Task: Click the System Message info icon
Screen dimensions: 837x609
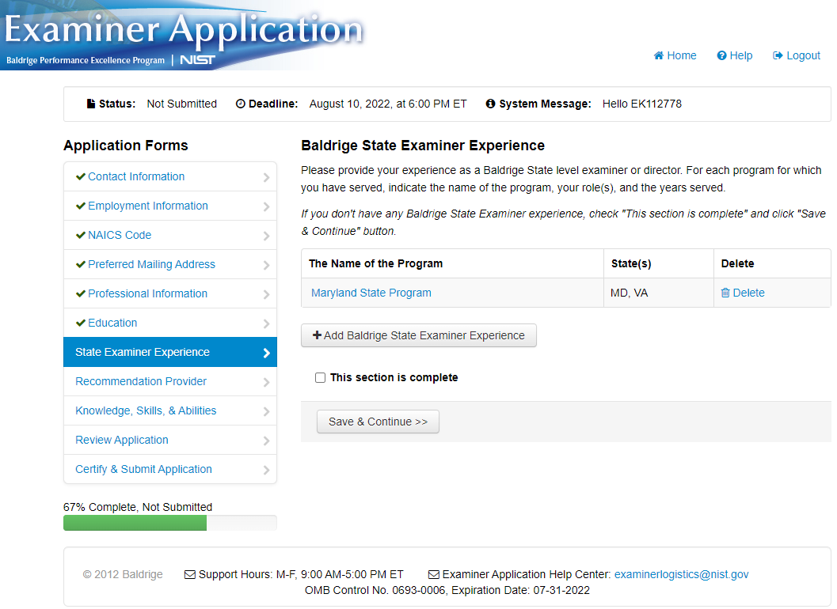Action: click(x=491, y=104)
